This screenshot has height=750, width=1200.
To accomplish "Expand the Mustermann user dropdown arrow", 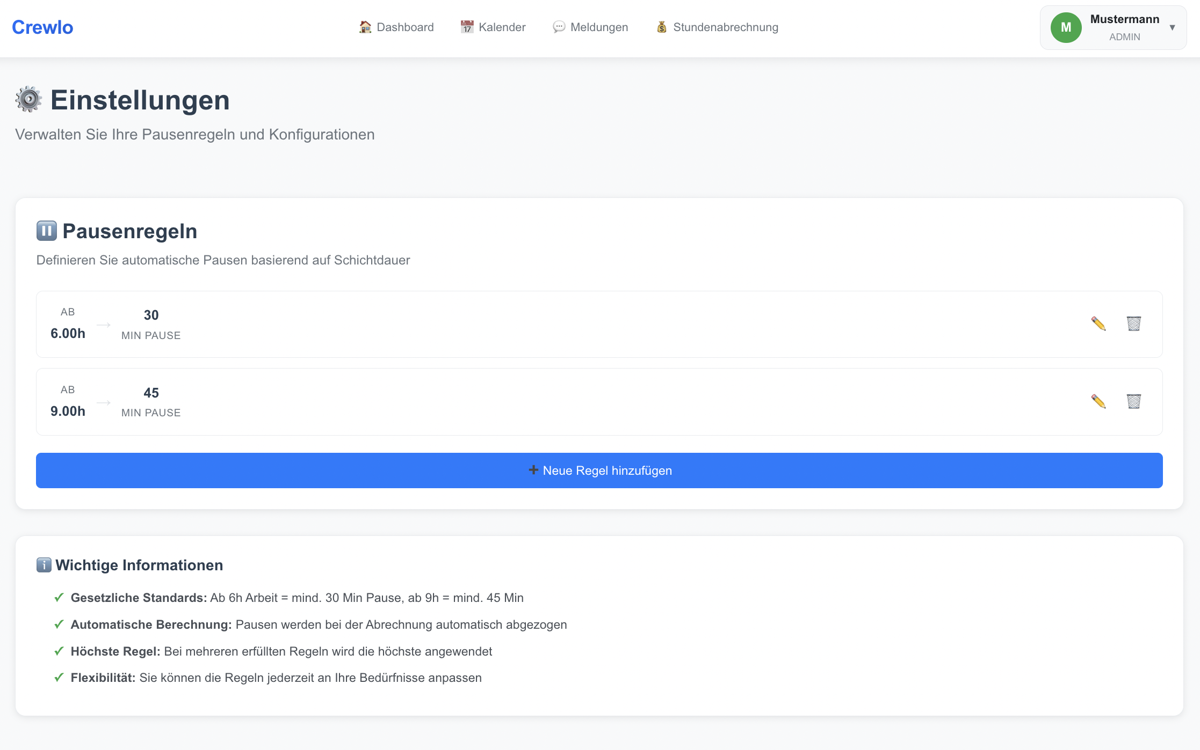I will coord(1172,27).
